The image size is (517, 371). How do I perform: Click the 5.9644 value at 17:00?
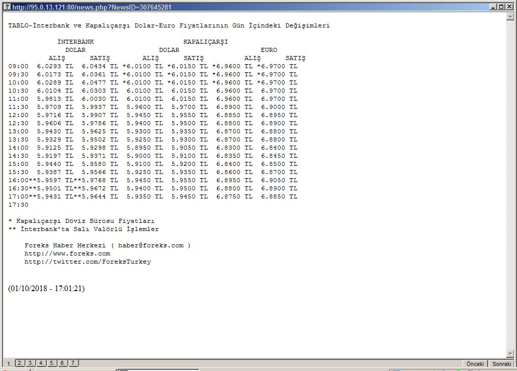point(94,197)
